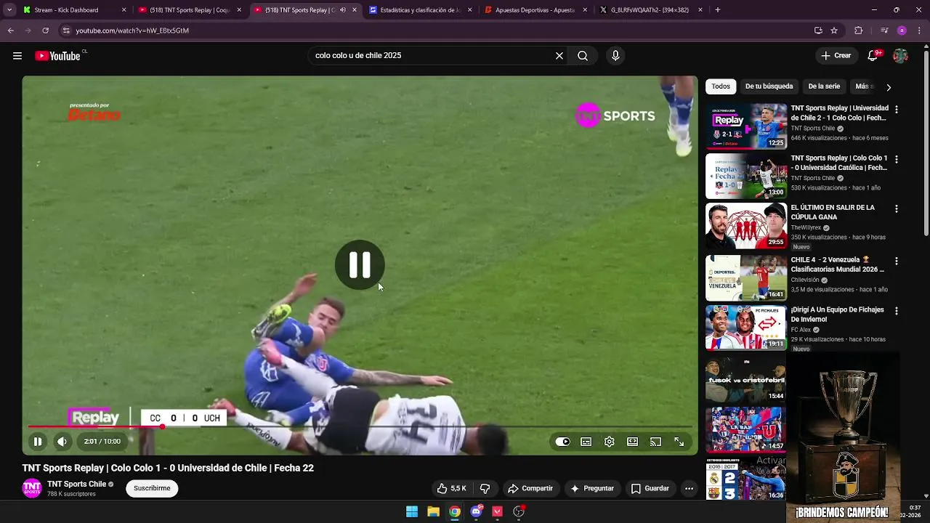The height and width of the screenshot is (523, 930).
Task: Mute the video volume icon
Action: [62, 441]
